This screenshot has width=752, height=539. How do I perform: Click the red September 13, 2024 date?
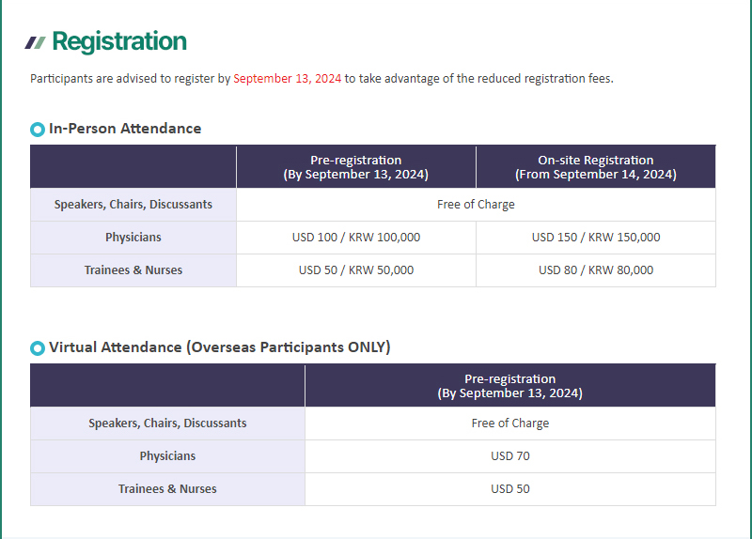288,79
